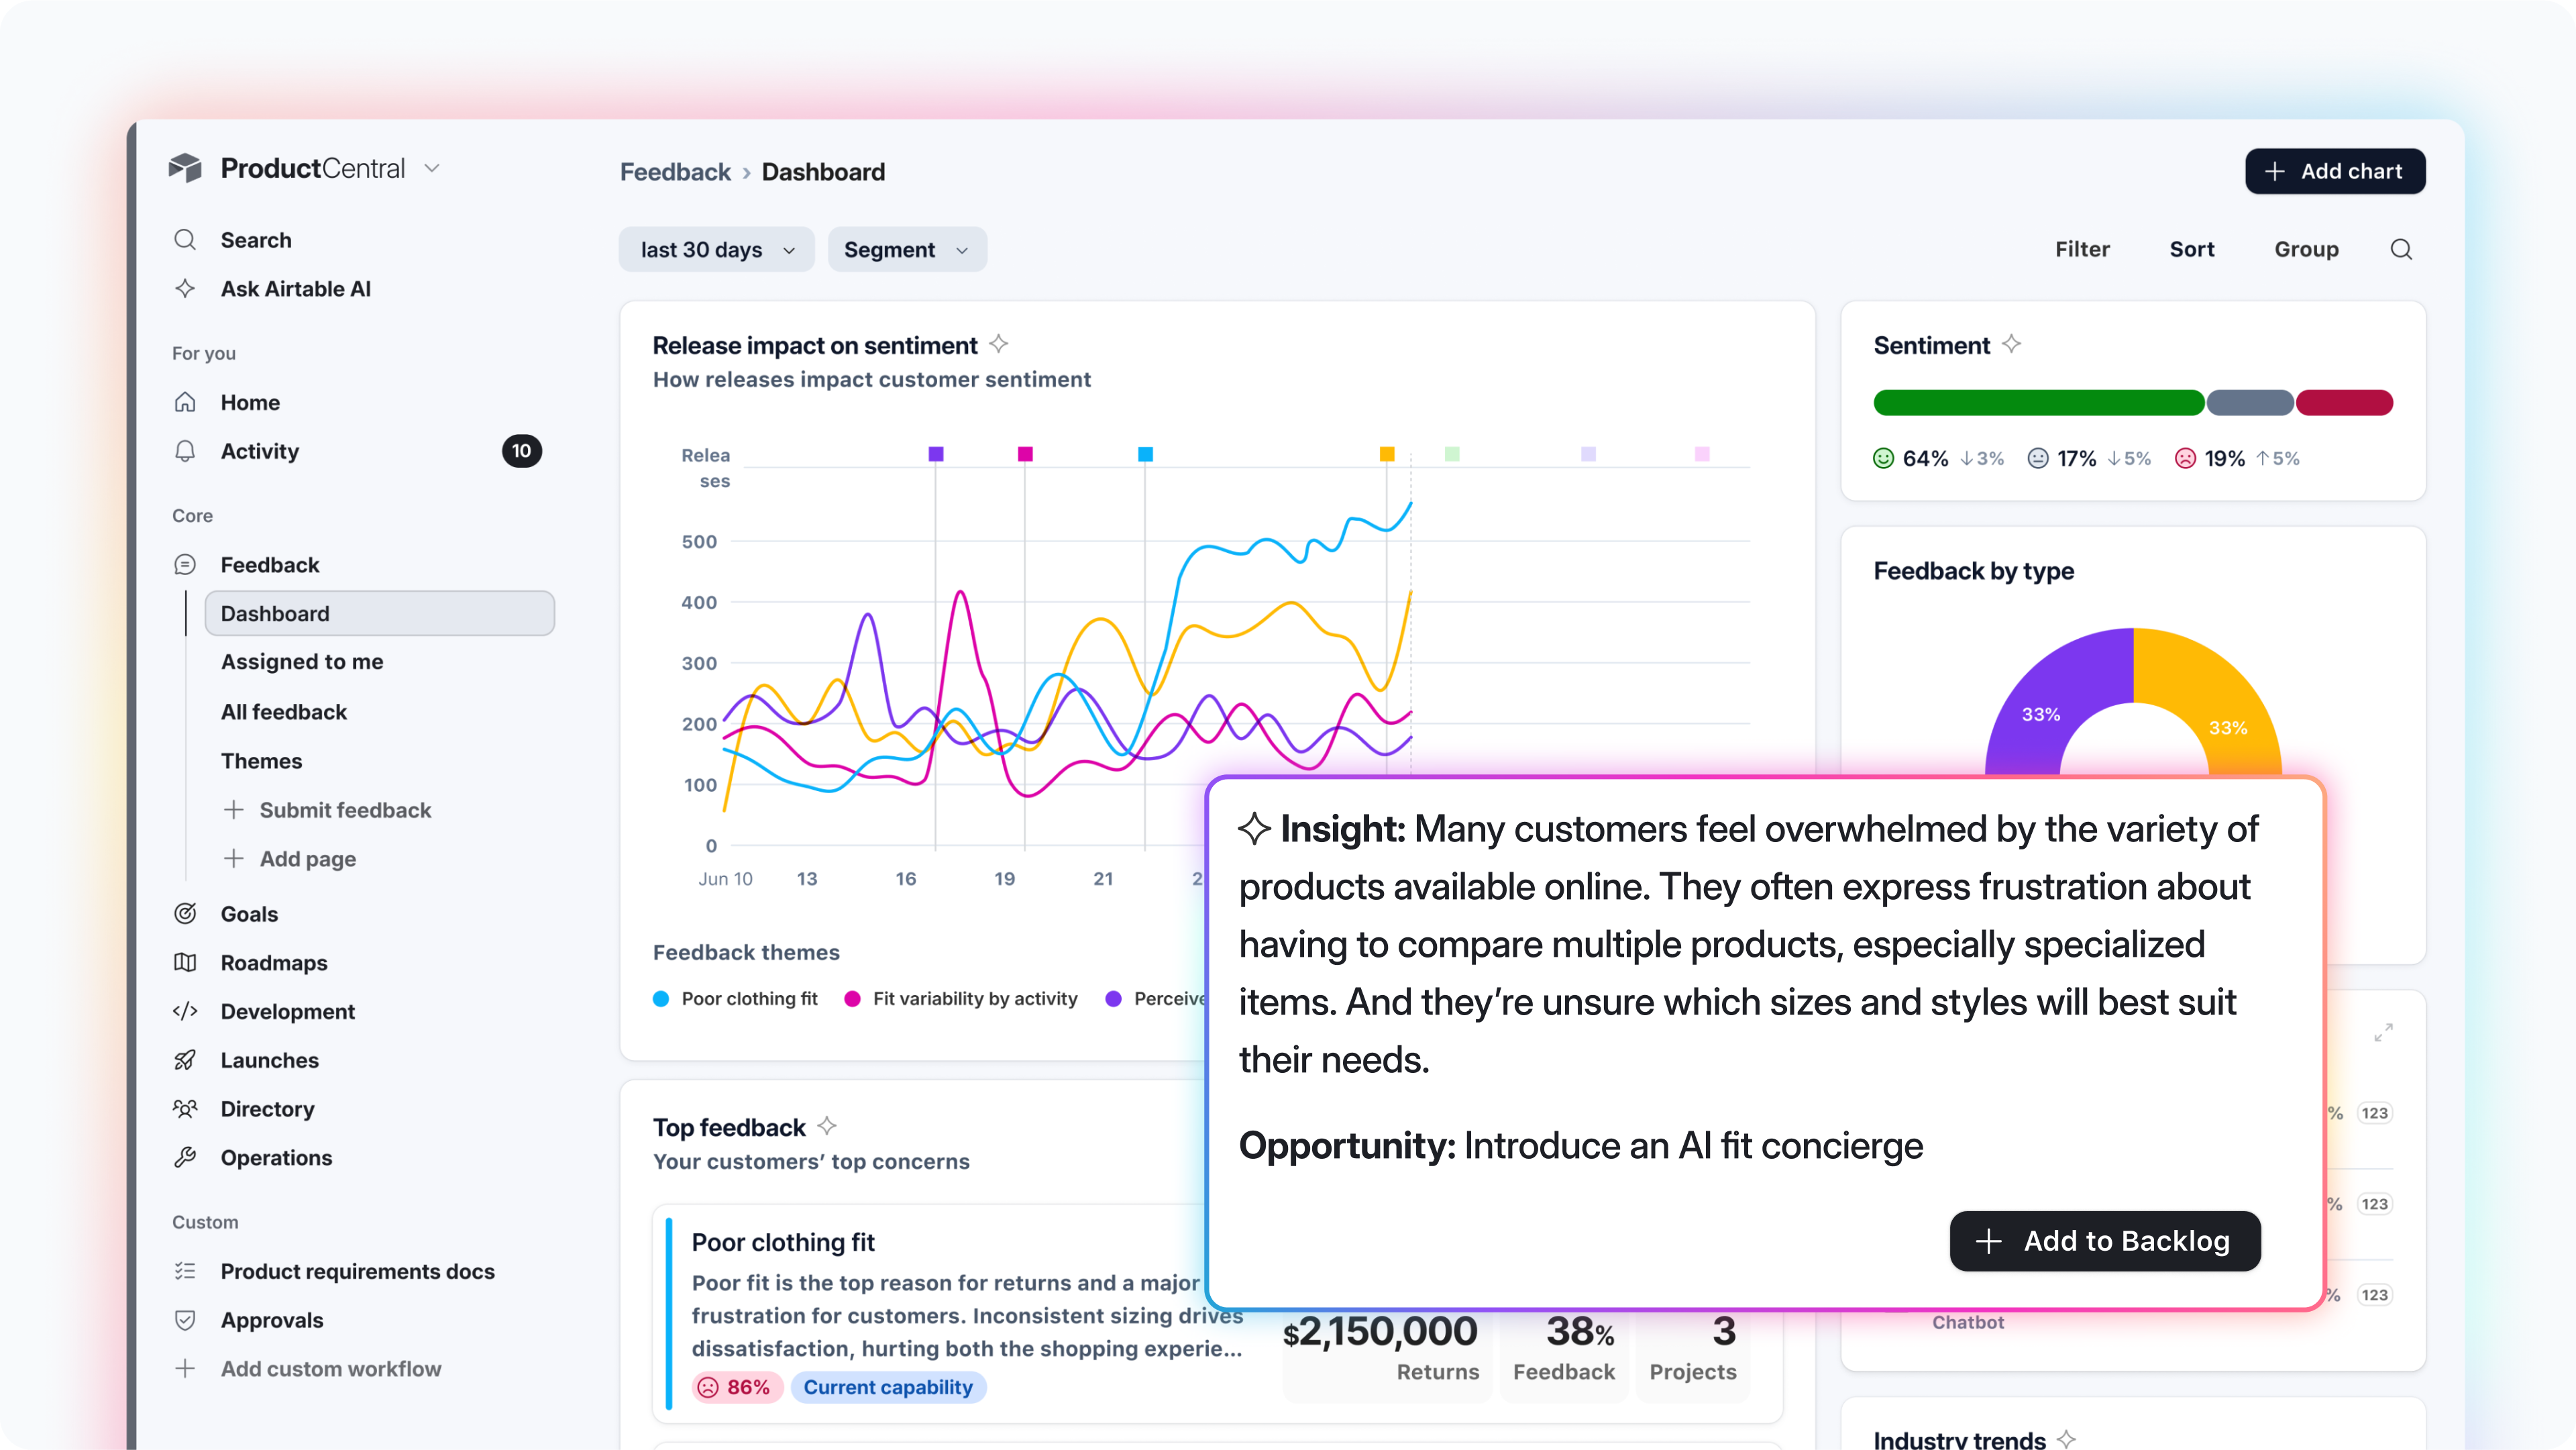
Task: Click the AI sparkle icon next to Sentiment
Action: pos(2011,344)
